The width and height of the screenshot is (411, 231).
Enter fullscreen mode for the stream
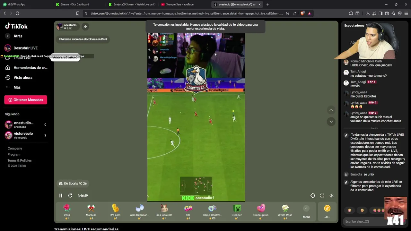[322, 195]
